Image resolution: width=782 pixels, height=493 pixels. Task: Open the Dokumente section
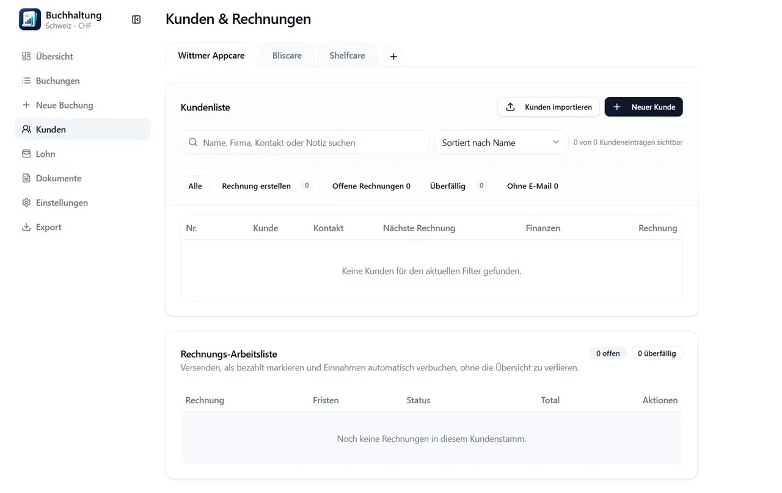[x=82, y=178]
